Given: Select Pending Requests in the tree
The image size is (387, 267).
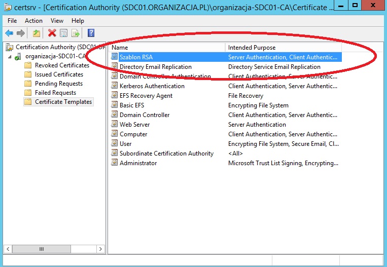Looking at the screenshot, I should click(59, 84).
